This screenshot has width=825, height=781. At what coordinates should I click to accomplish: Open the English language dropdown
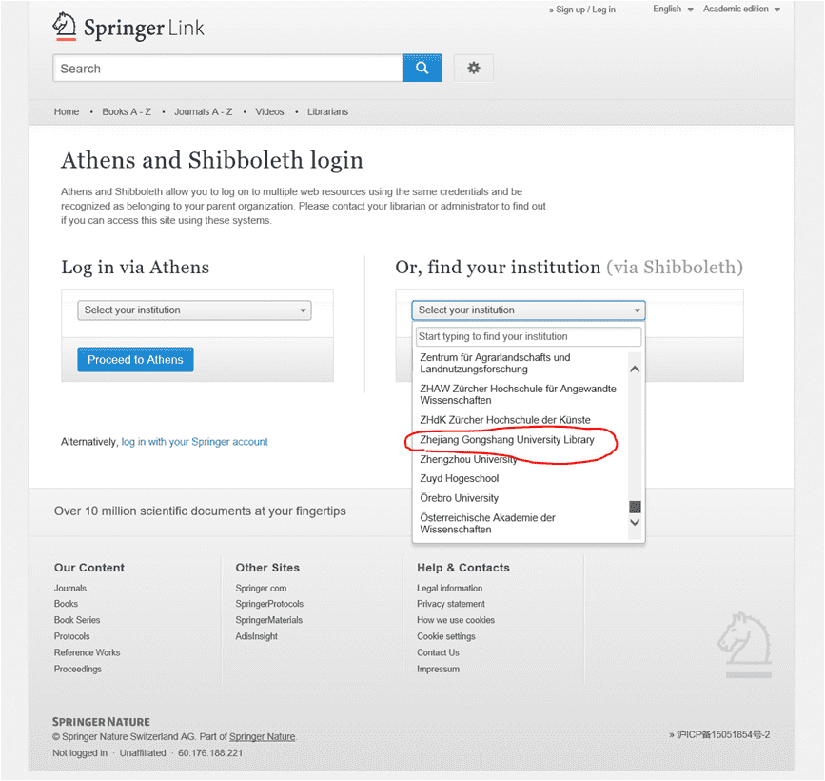coord(672,10)
